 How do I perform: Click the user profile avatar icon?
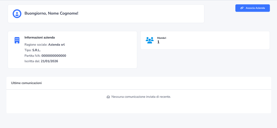(x=17, y=14)
